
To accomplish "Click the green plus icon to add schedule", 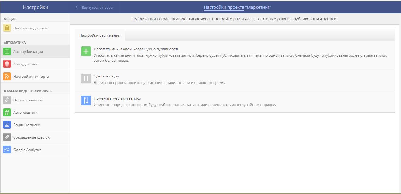I will [x=86, y=51].
